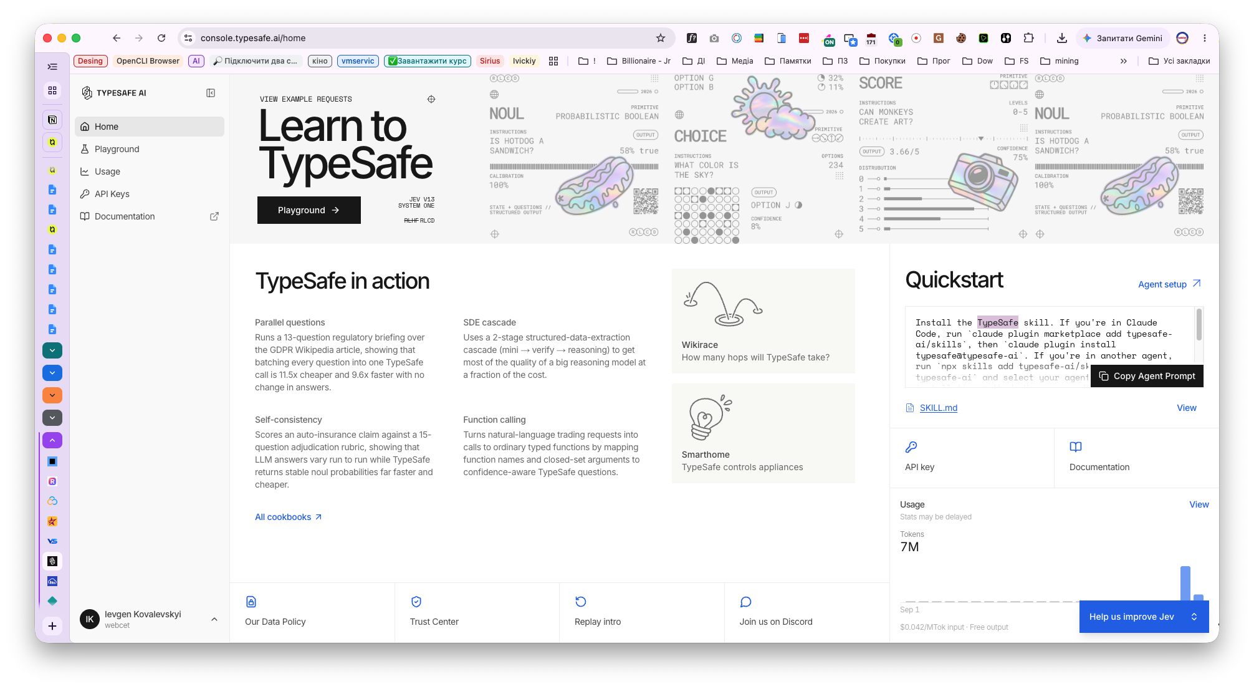The image size is (1254, 689).
Task: Expand the Help us improve Jev widget
Action: pyautogui.click(x=1144, y=617)
